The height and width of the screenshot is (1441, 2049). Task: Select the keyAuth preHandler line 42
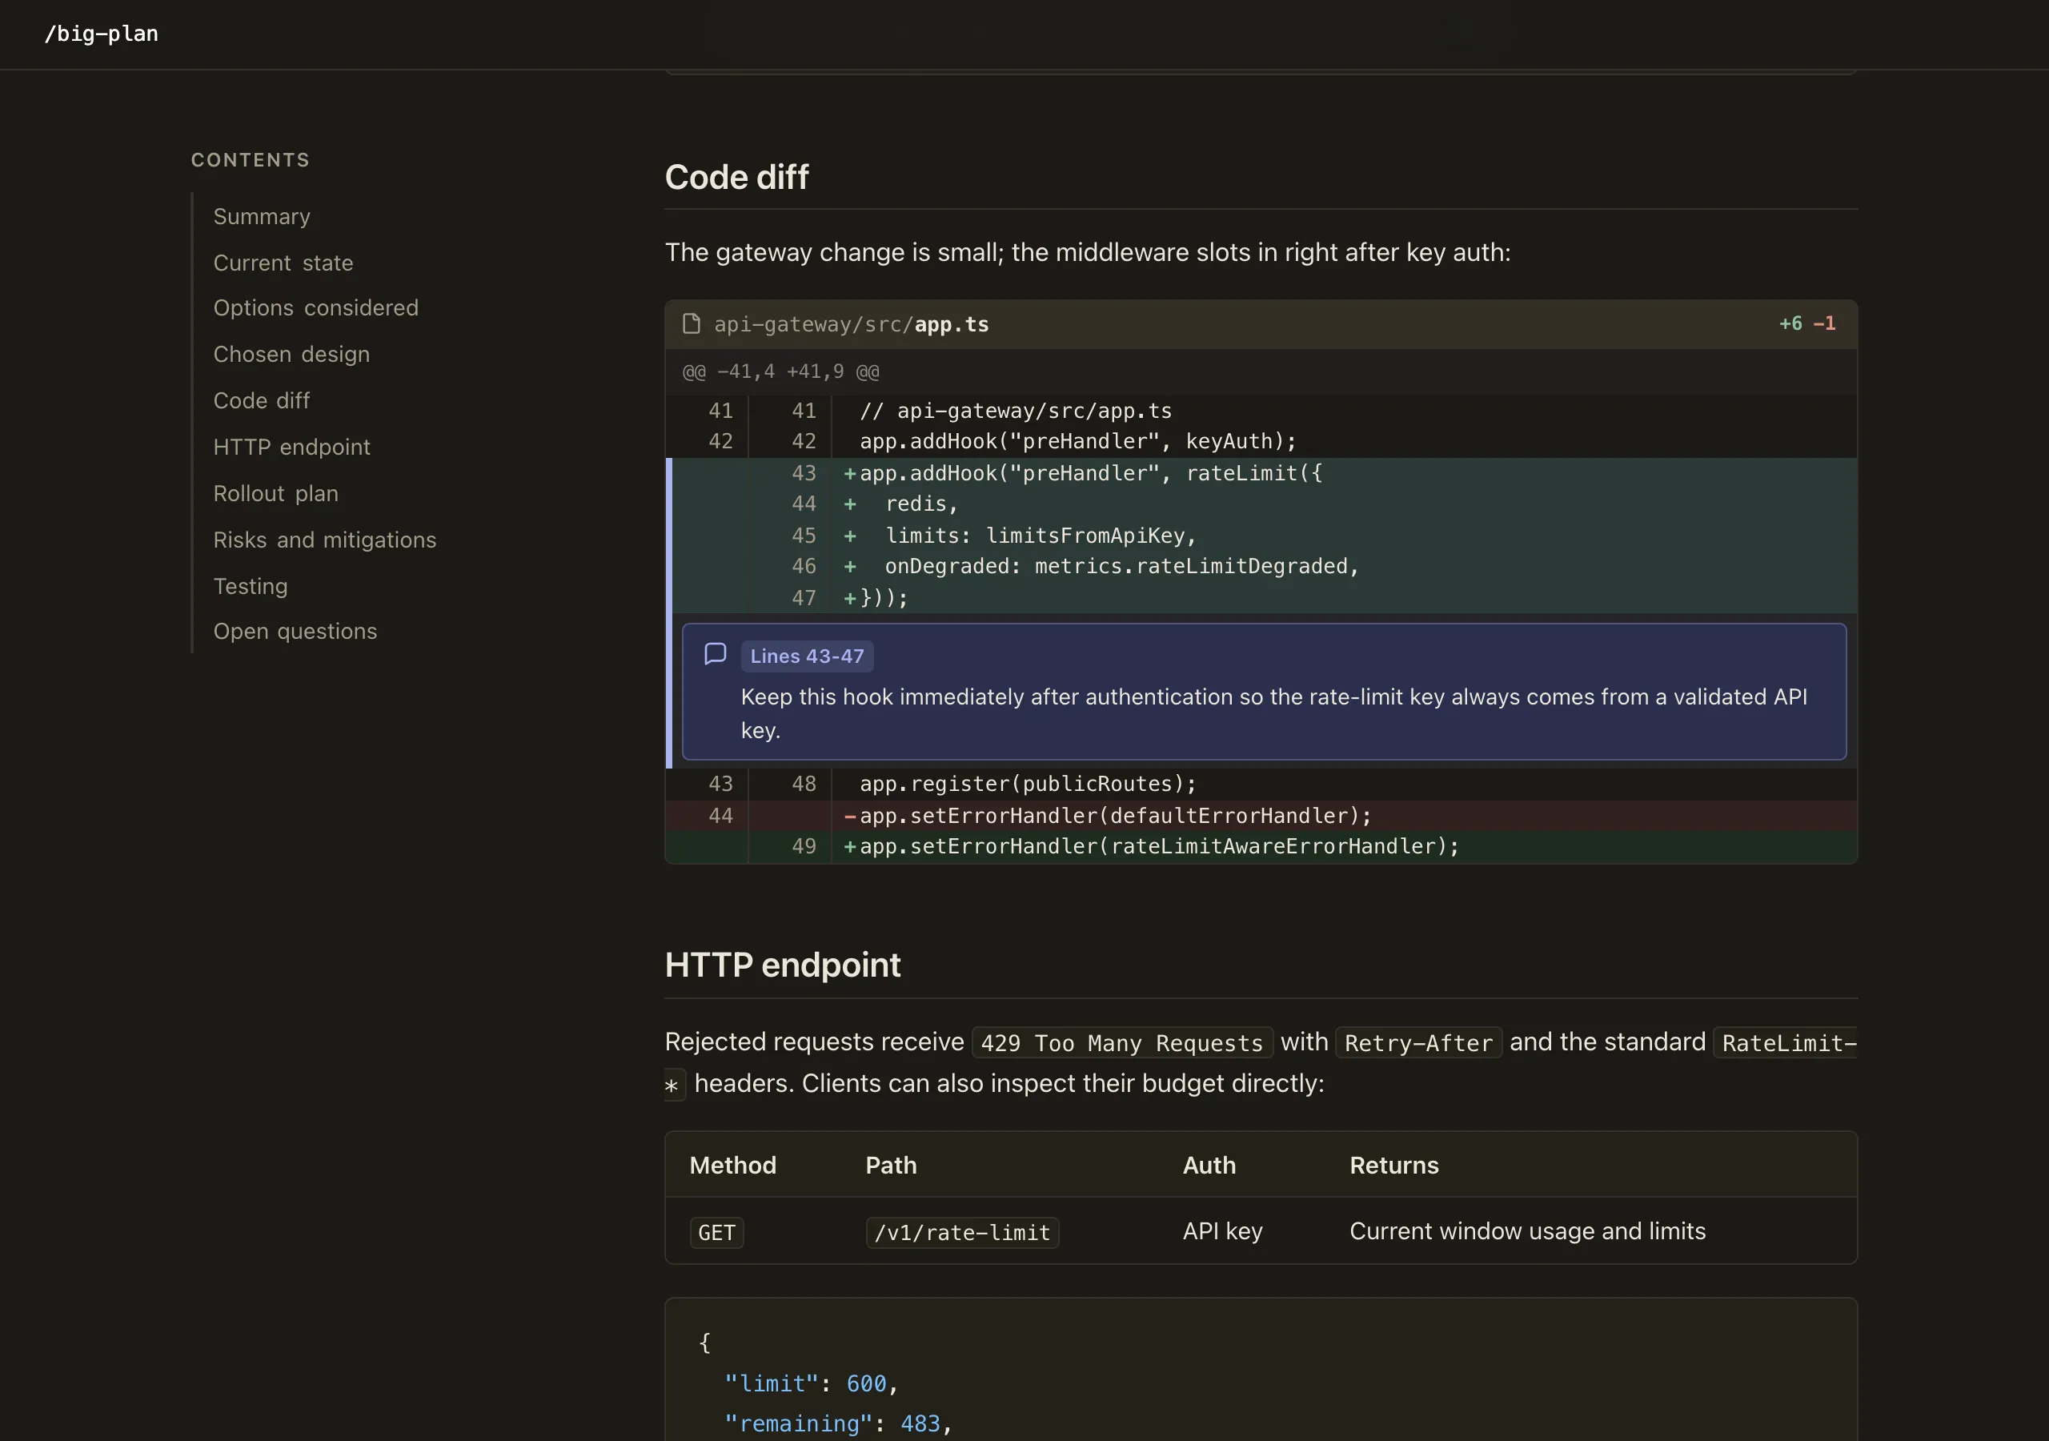click(x=1261, y=441)
